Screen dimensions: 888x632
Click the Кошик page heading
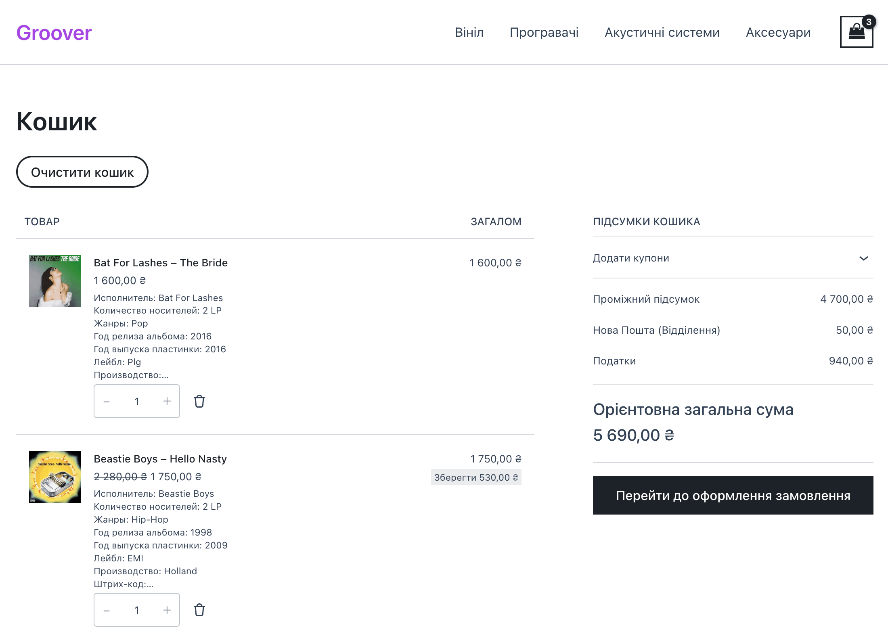(x=57, y=121)
